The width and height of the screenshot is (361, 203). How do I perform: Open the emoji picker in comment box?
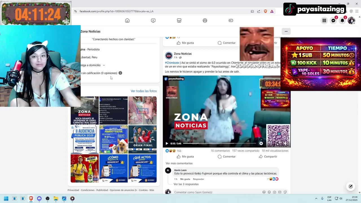[269, 192]
